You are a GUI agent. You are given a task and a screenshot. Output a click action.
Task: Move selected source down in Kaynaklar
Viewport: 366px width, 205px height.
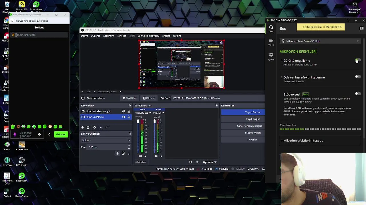(106, 127)
